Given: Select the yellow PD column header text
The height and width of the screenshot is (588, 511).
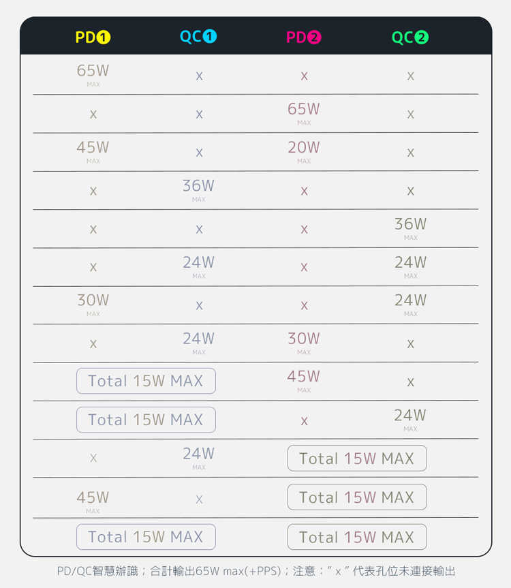Looking at the screenshot, I should point(85,38).
